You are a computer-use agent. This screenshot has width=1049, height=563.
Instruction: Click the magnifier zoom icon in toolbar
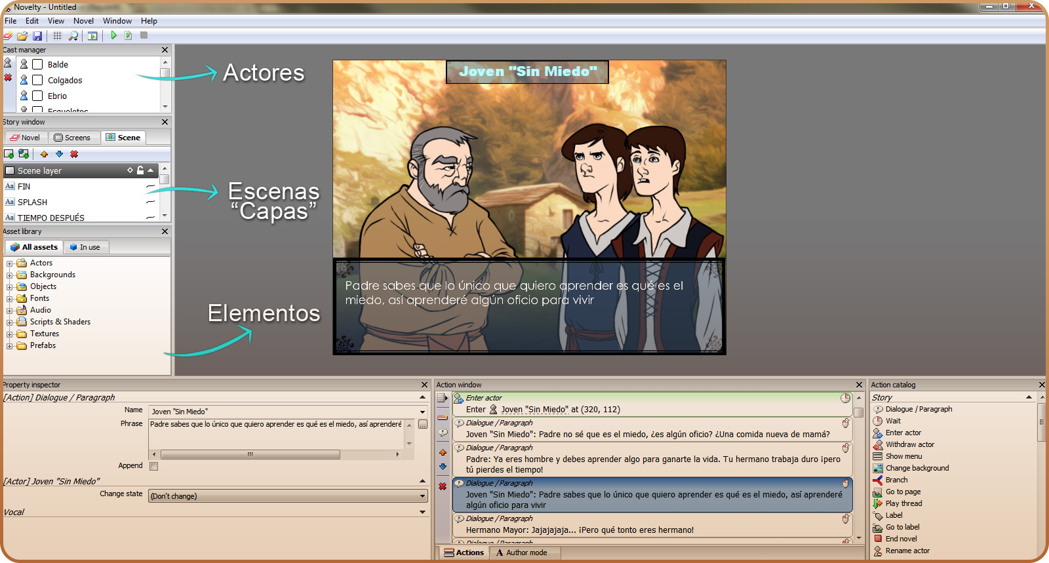73,35
